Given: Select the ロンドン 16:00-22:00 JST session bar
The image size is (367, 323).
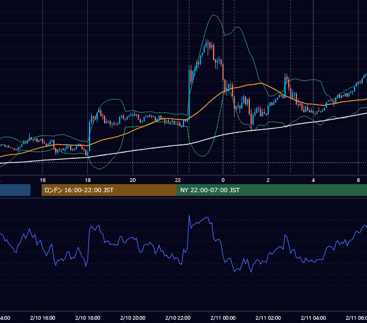Looking at the screenshot, I should [109, 190].
